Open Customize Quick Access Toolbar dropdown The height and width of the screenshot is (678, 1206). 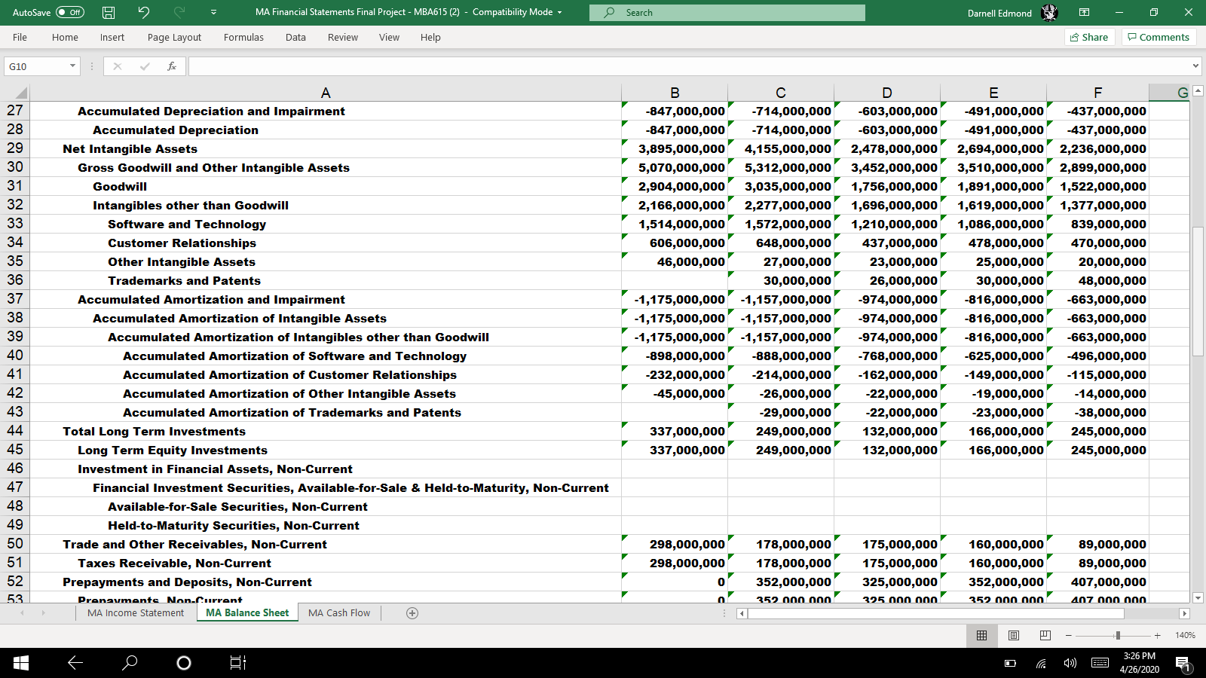tap(213, 12)
